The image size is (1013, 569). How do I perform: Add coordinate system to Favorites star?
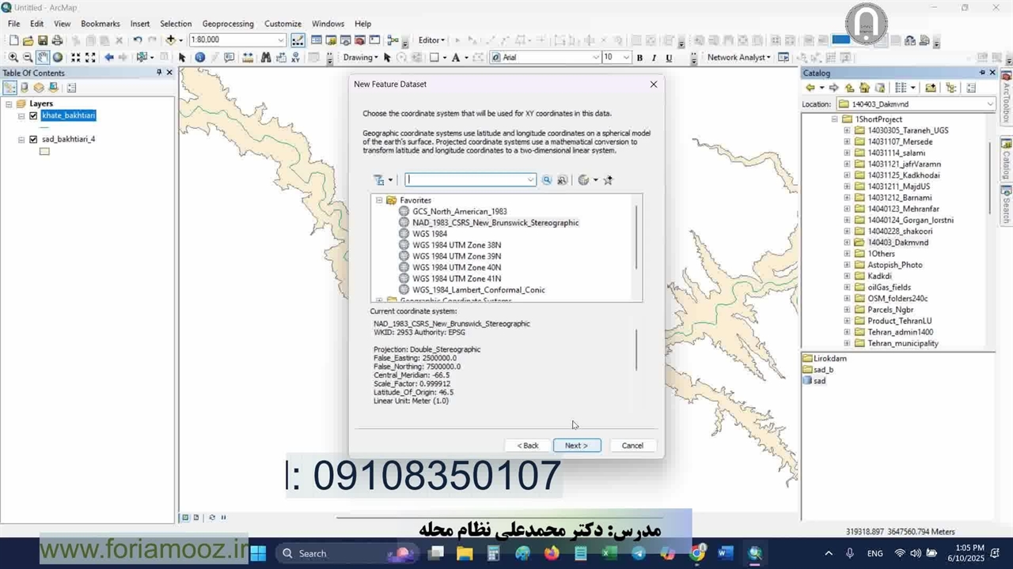pos(608,180)
